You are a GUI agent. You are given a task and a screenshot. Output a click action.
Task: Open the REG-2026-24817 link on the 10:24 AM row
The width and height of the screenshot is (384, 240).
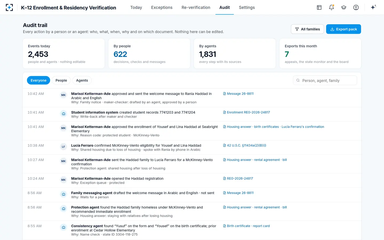[238, 178]
